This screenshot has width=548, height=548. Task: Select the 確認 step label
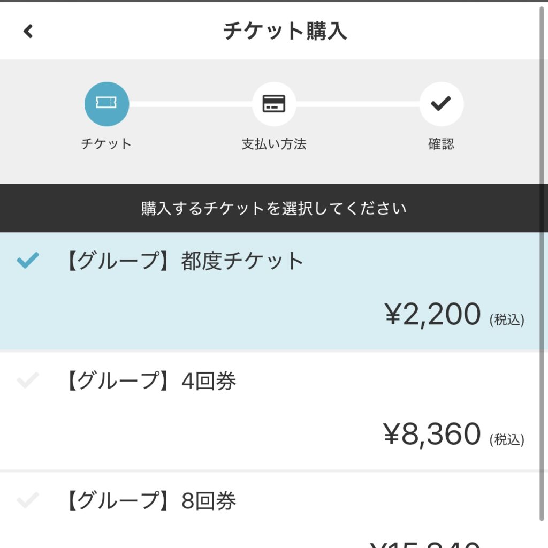coord(441,143)
